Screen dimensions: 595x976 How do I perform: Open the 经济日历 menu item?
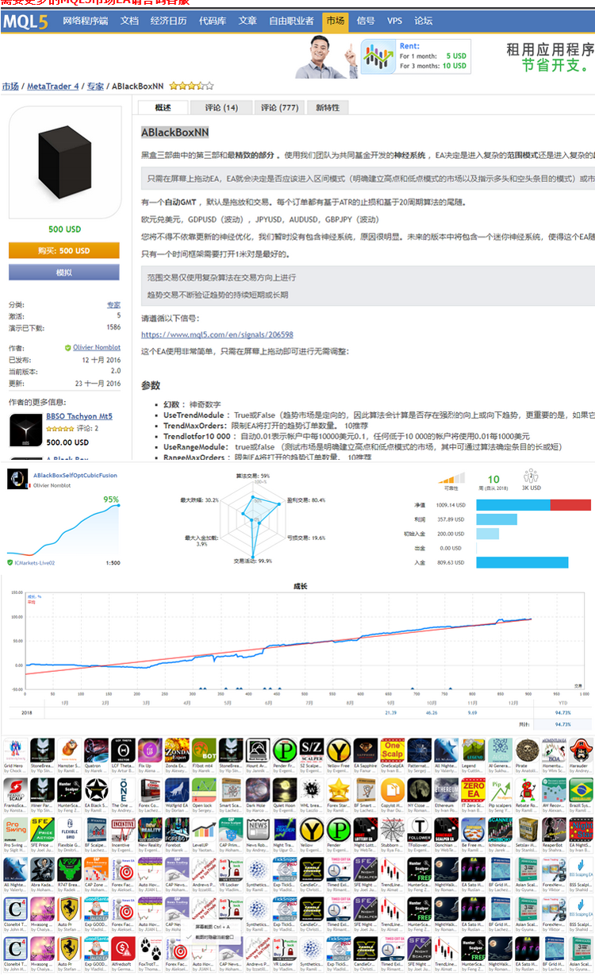[168, 21]
